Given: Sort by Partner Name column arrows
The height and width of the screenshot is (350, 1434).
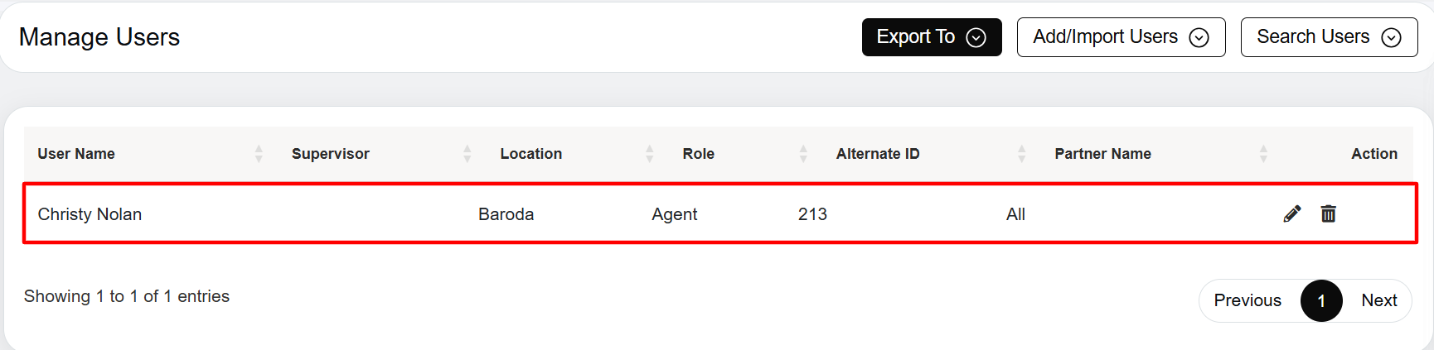Looking at the screenshot, I should pyautogui.click(x=1263, y=154).
